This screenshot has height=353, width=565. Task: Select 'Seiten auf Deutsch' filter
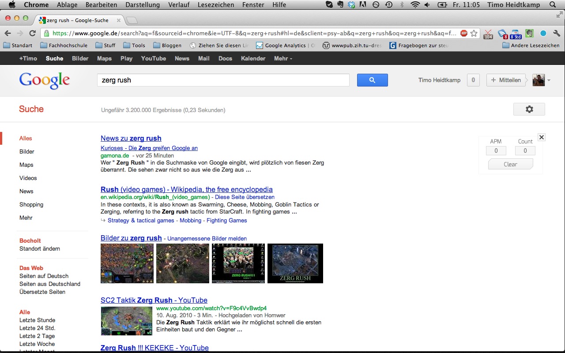pos(44,276)
